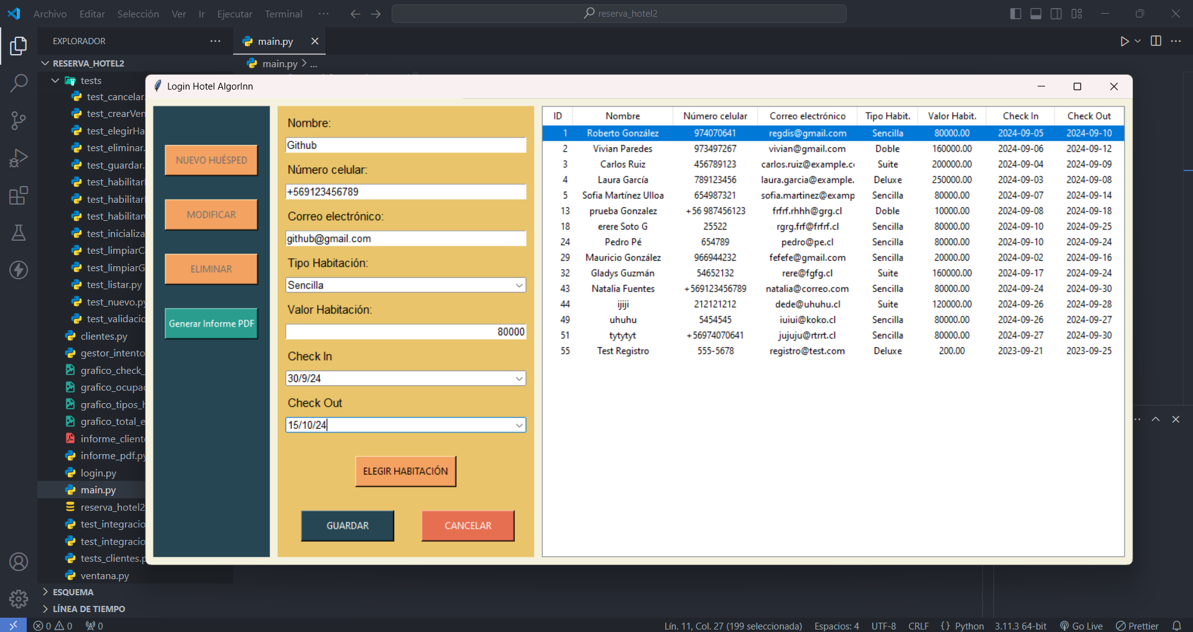The height and width of the screenshot is (632, 1193).
Task: Select the main.py editor tab
Action: click(x=274, y=41)
